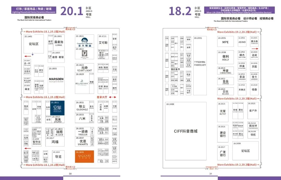Click booth 20.1B13 筑美 ZHUMEI
Screen dimensions: 281x180
click(58, 119)
